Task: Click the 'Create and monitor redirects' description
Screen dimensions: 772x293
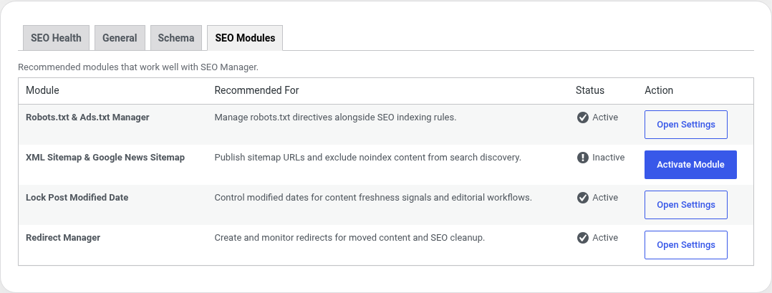Action: point(349,237)
